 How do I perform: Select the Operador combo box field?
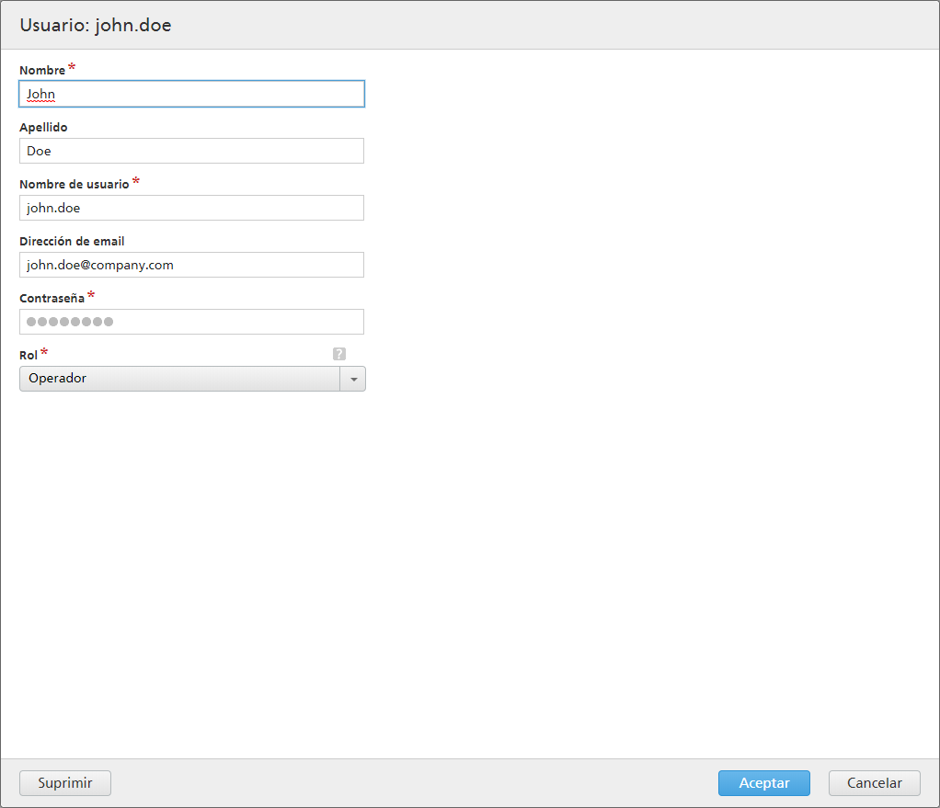(x=180, y=379)
